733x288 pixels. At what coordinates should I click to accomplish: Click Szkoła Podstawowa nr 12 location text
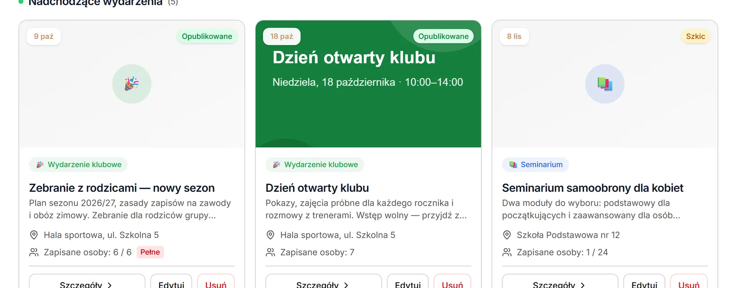pyautogui.click(x=568, y=235)
